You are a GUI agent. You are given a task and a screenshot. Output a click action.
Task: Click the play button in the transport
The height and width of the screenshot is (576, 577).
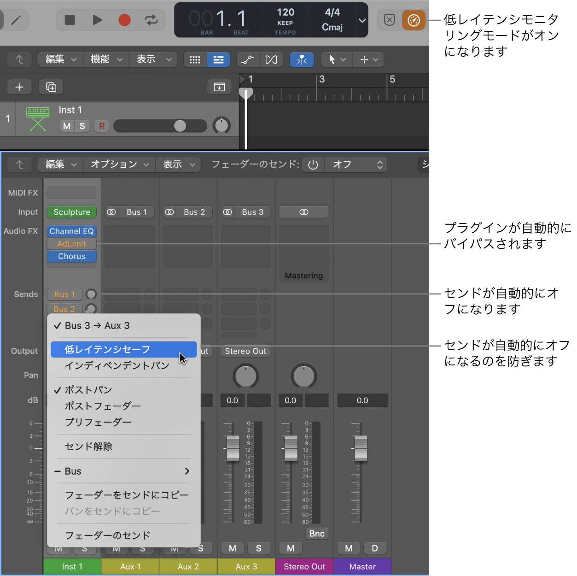[x=97, y=20]
